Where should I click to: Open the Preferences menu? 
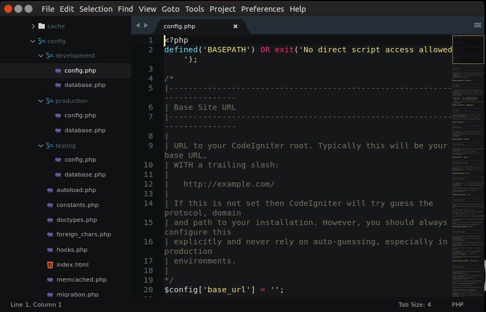pyautogui.click(x=262, y=9)
